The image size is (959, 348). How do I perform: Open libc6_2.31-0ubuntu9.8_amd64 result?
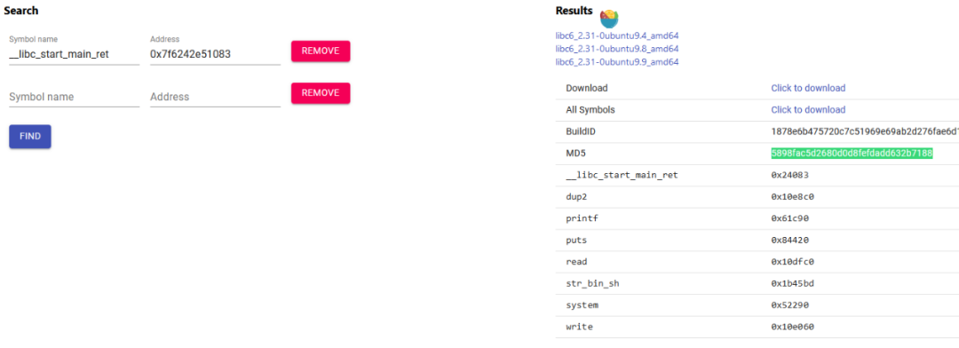pos(617,48)
